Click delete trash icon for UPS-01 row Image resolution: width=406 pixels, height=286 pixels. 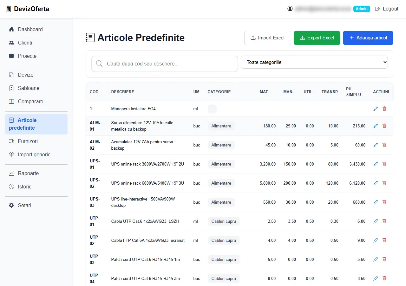pos(384,164)
